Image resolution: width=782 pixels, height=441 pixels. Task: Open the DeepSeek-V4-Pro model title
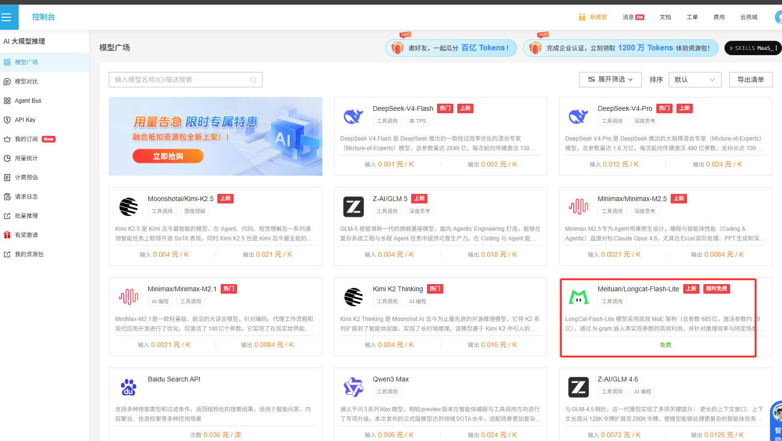625,108
